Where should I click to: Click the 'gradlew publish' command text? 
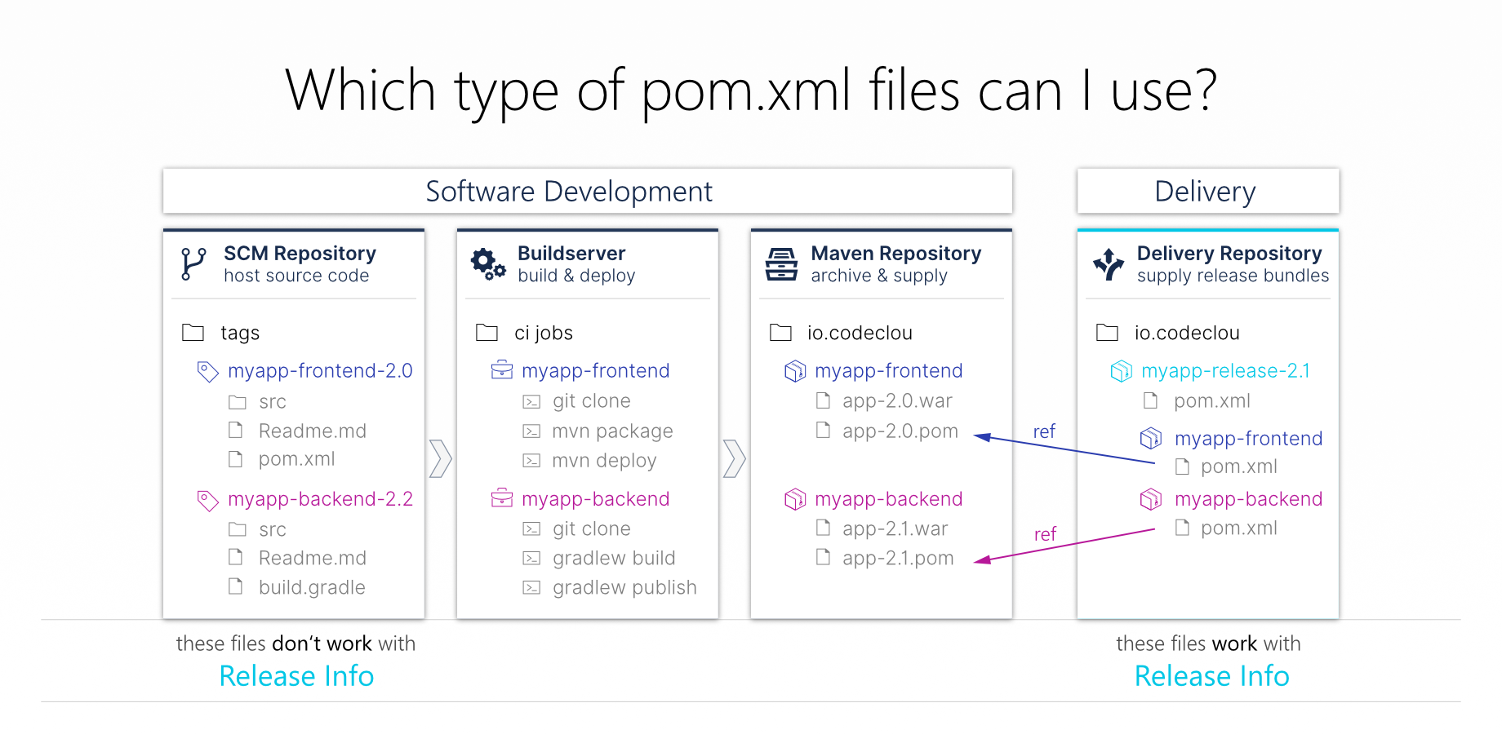pyautogui.click(x=624, y=588)
